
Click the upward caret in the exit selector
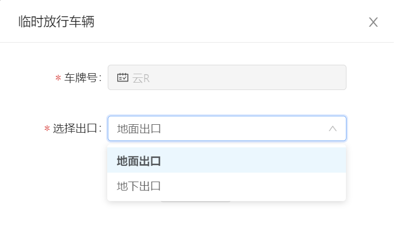pos(333,128)
